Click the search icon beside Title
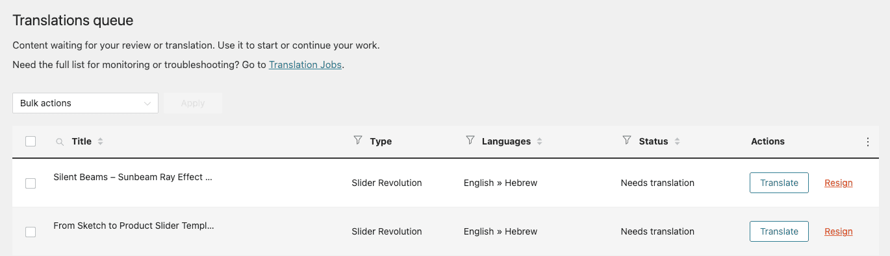The image size is (890, 256). pos(60,142)
